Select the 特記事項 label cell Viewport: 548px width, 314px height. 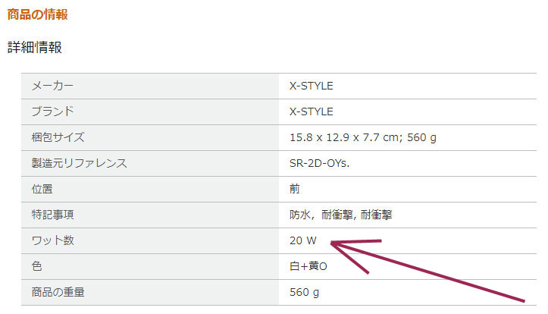[x=150, y=215]
